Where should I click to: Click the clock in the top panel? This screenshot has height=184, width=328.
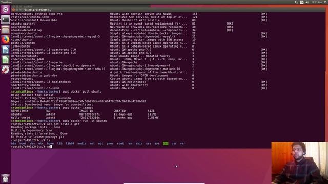point(317,2)
